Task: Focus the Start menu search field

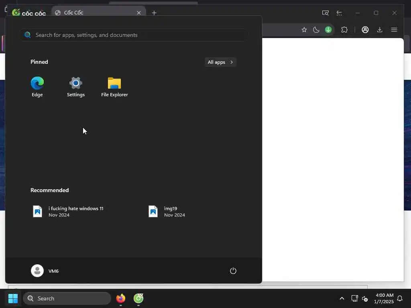Action: pos(134,35)
